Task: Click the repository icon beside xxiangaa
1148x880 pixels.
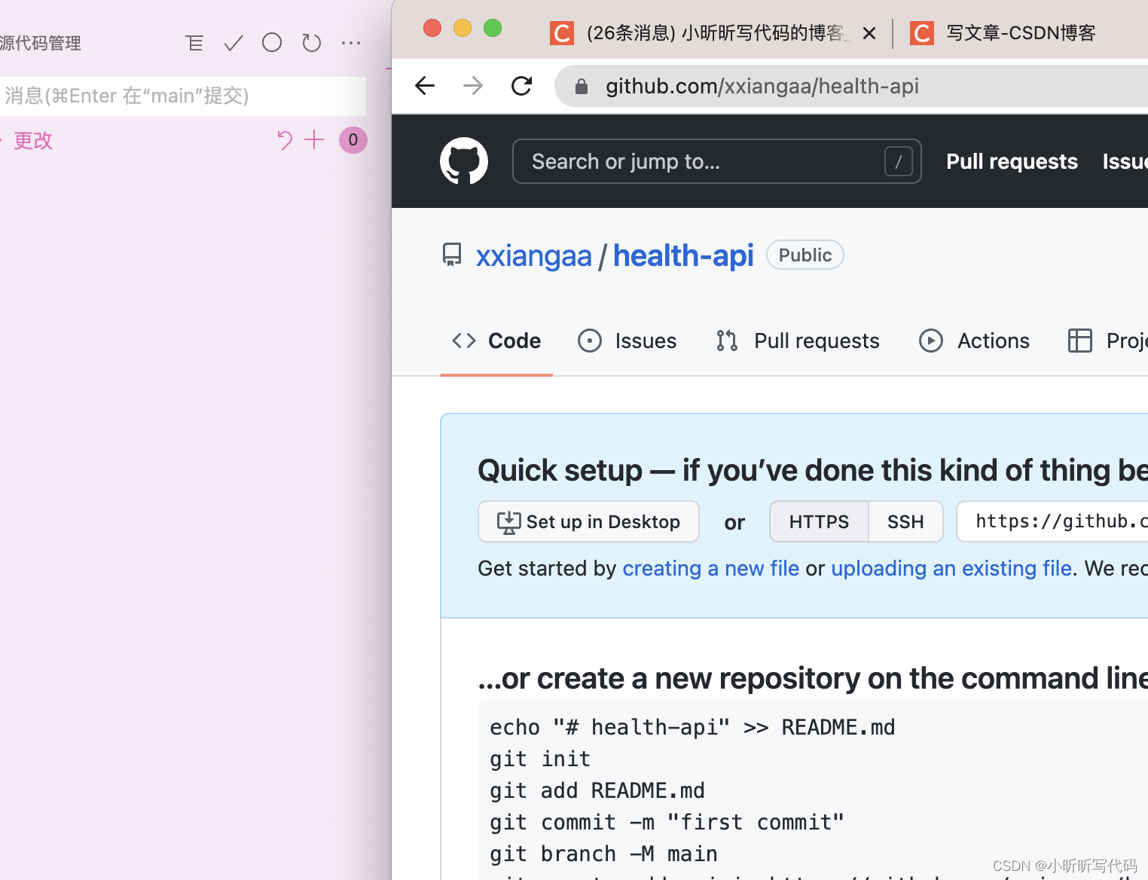Action: (452, 255)
